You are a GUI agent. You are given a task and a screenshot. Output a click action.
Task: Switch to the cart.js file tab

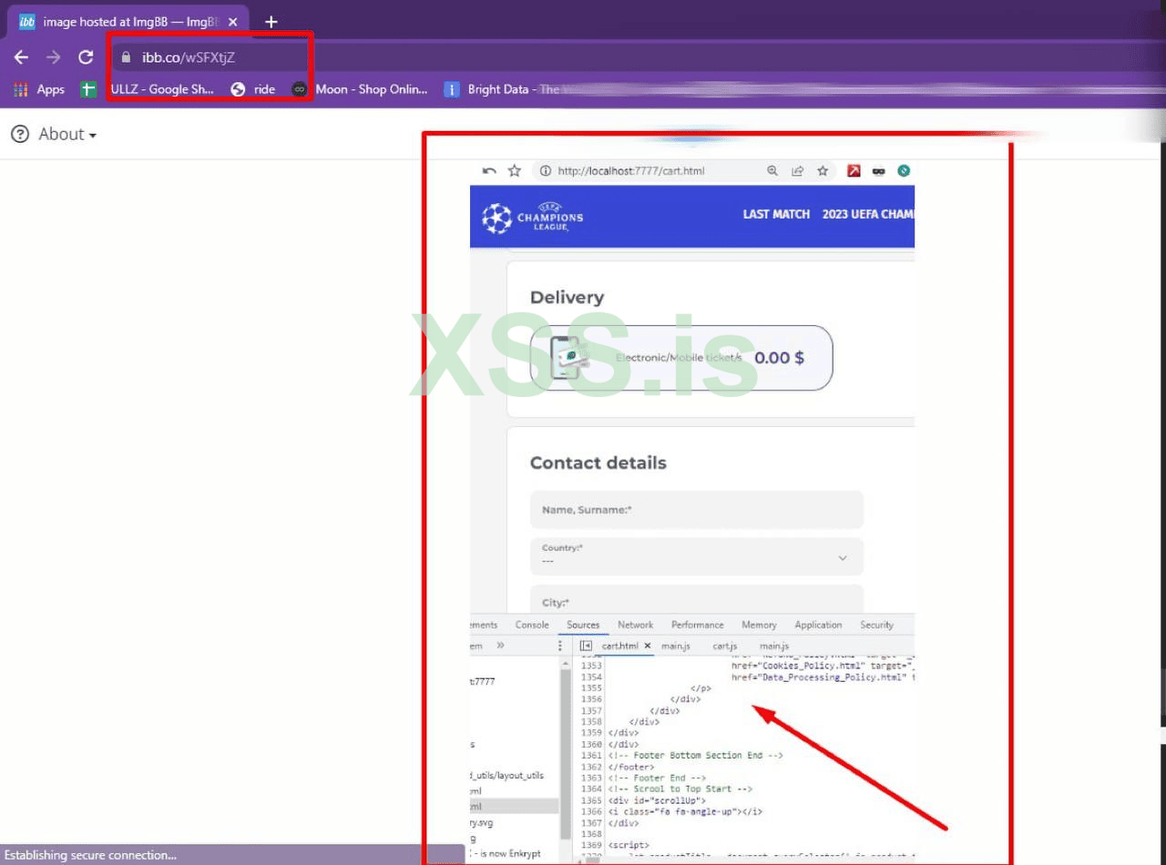(725, 646)
